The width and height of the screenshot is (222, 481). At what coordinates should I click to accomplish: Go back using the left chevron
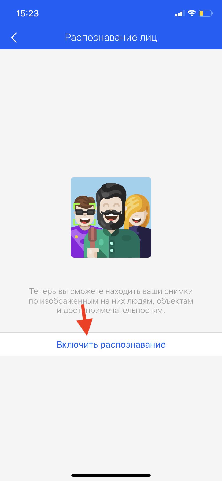pyautogui.click(x=14, y=38)
